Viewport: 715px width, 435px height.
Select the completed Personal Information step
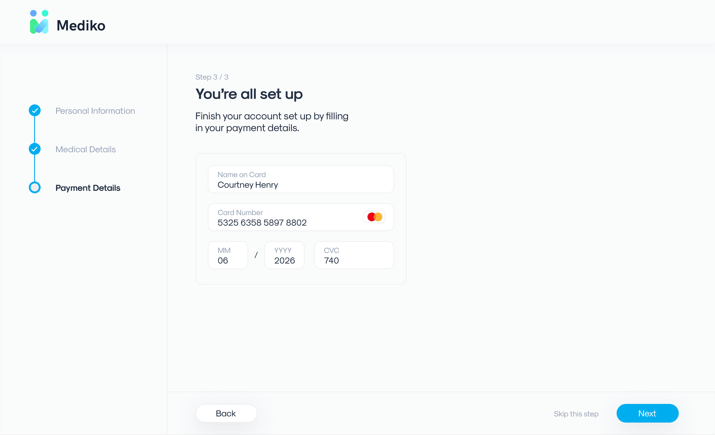coord(95,111)
